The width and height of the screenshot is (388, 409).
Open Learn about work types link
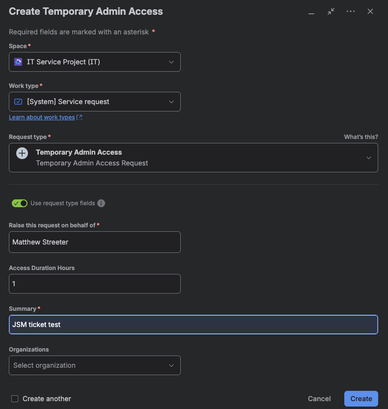coord(42,117)
